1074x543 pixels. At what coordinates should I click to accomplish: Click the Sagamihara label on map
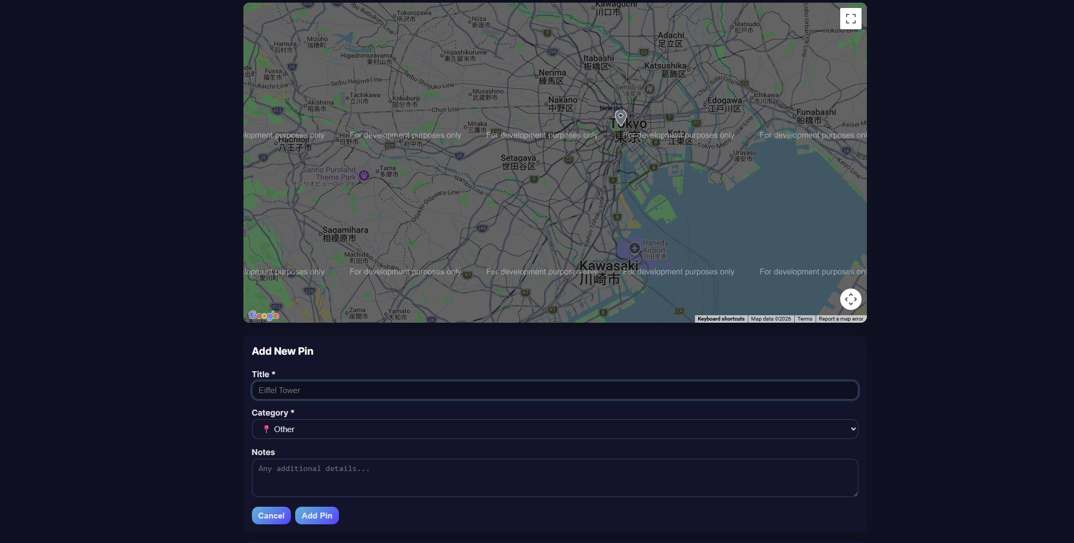[x=345, y=234]
